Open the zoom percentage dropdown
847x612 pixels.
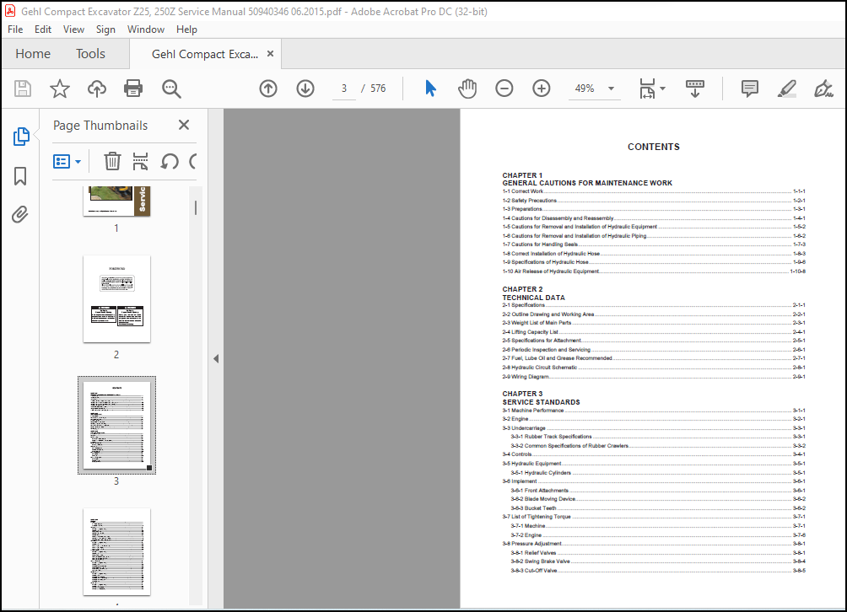tap(612, 89)
